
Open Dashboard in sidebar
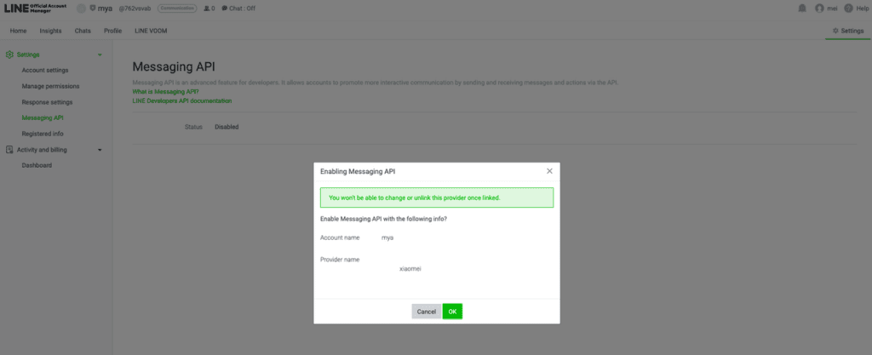(37, 165)
